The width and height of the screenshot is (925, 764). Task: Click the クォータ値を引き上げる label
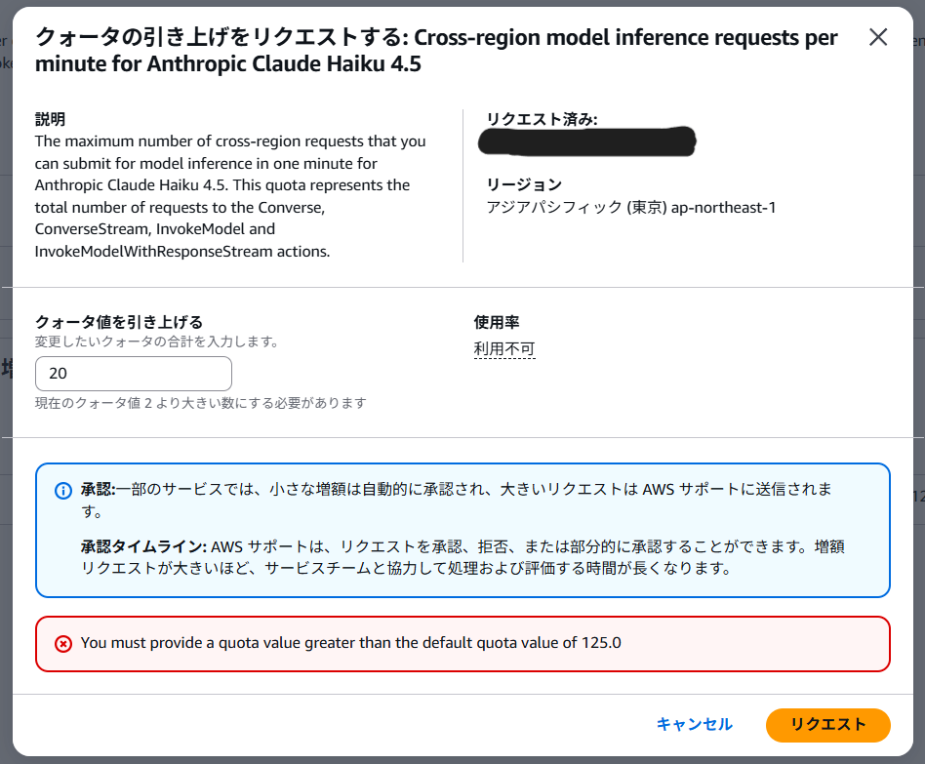pyautogui.click(x=119, y=322)
